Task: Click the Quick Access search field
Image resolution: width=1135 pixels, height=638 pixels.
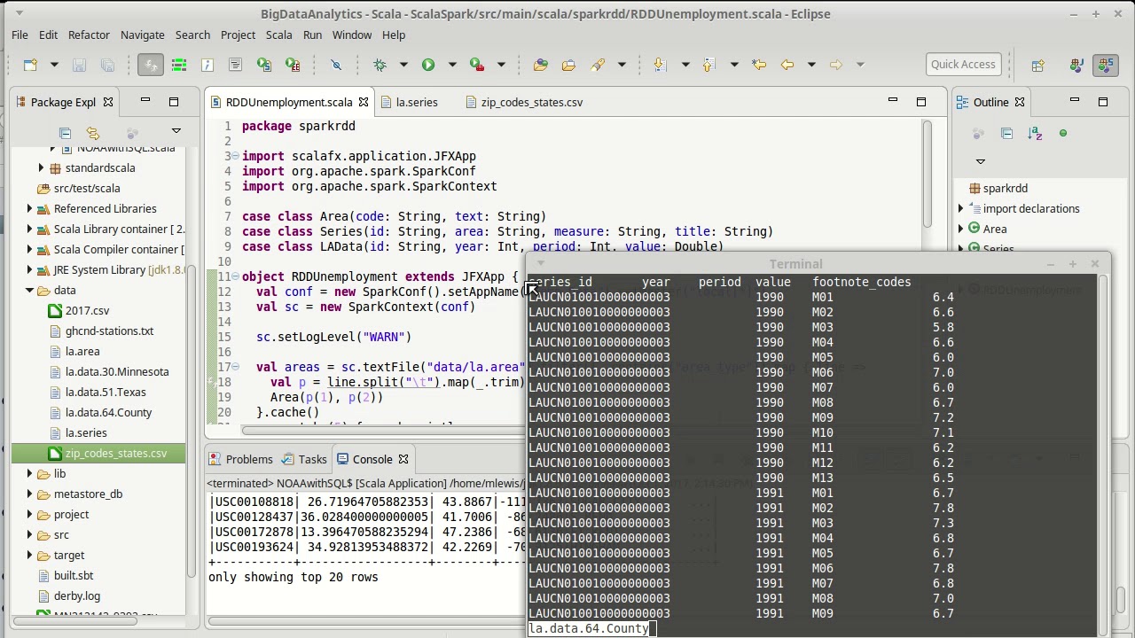Action: pos(963,65)
